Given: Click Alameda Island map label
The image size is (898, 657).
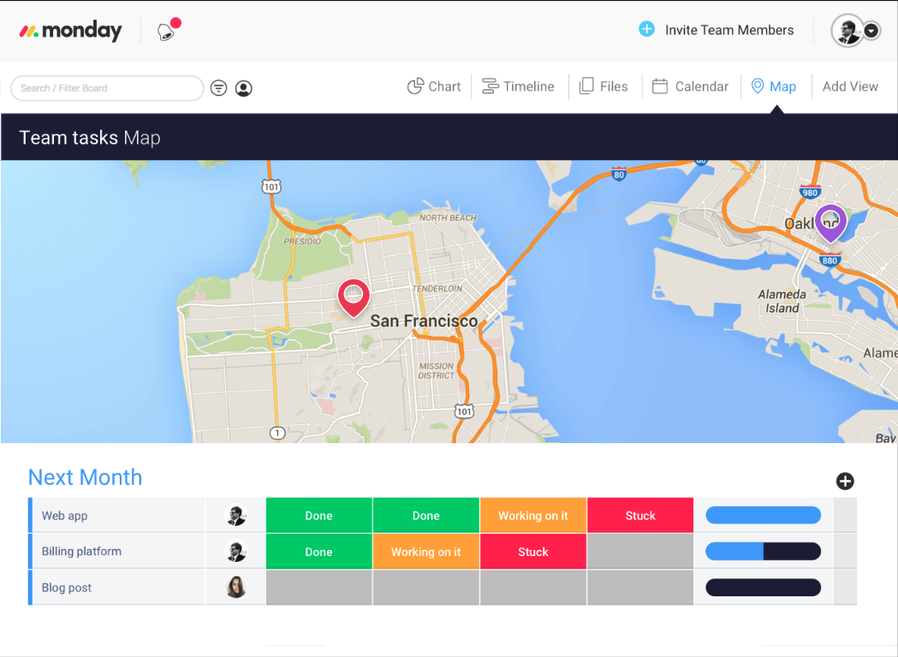Looking at the screenshot, I should (782, 301).
